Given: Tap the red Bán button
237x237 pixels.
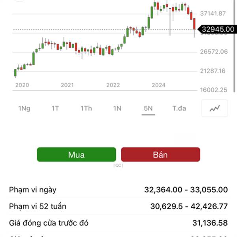Looking at the screenshot, I should point(160,154).
